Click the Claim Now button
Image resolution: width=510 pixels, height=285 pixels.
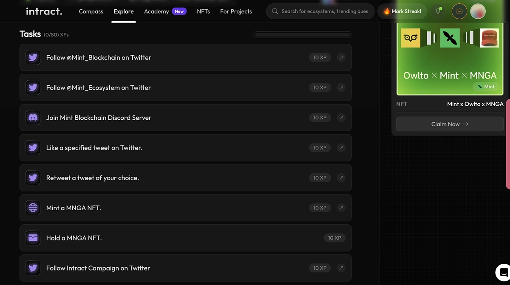(450, 124)
